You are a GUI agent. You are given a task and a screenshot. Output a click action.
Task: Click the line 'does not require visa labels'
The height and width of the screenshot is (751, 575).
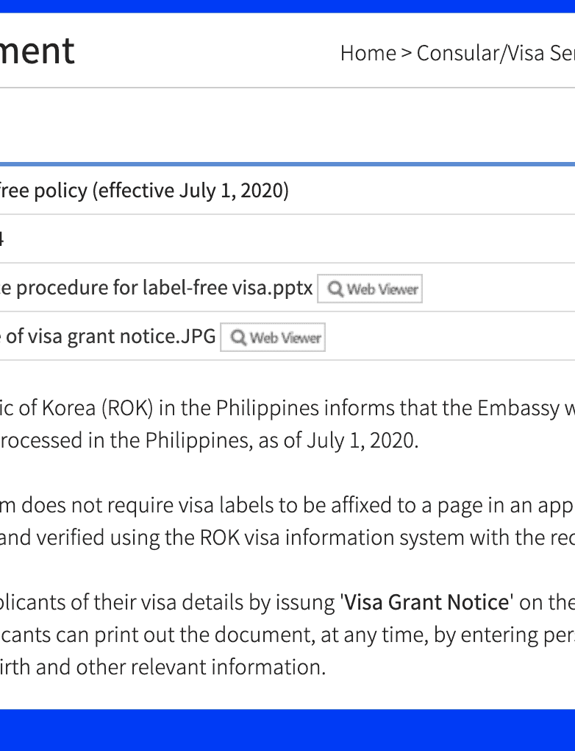point(287,505)
